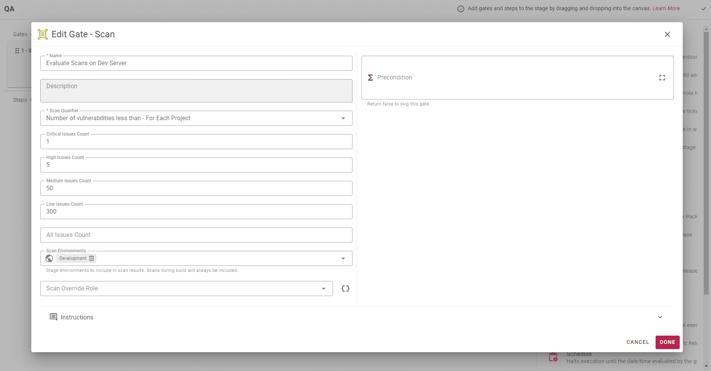
Task: Click the globe icon in Scan Environments field
Action: pos(49,258)
